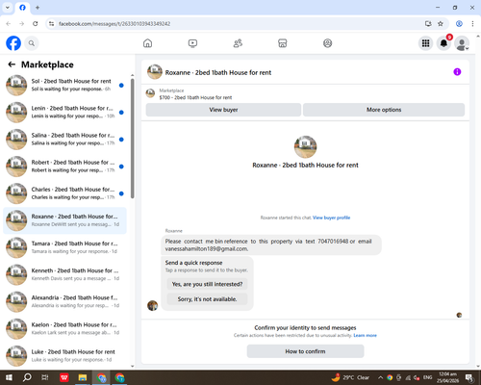Open Salina 2bed 1bath conversation

point(64,140)
